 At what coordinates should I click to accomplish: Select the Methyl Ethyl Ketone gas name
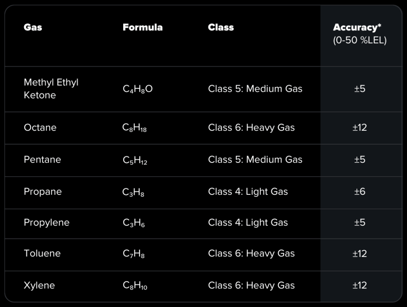click(x=51, y=89)
